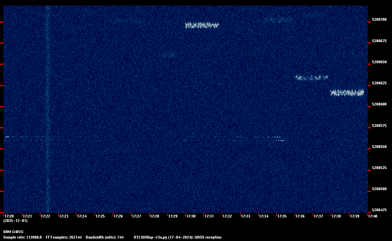This screenshot has width=392, height=241.
Task: Click the 17:29 time label
Action: 173,216
